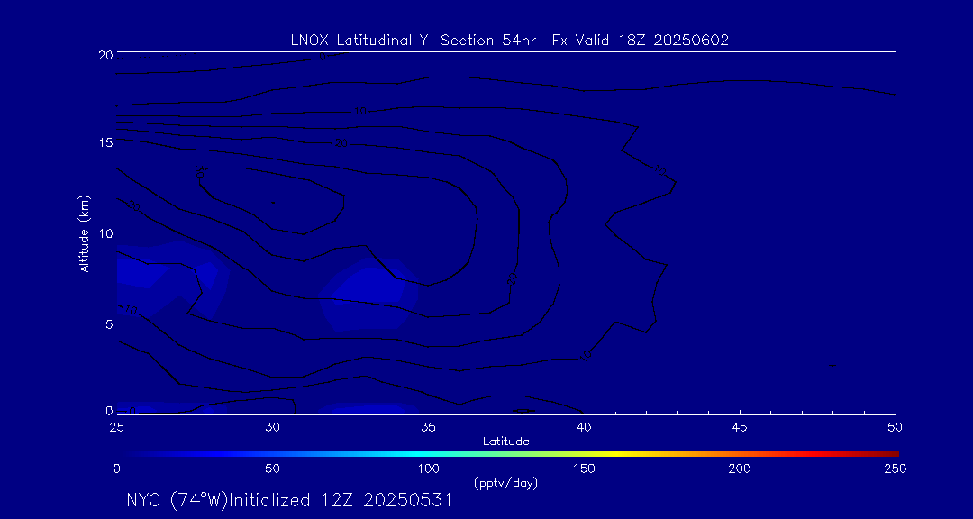
Task: Click the altitude axis tick label 20
Action: (x=105, y=55)
